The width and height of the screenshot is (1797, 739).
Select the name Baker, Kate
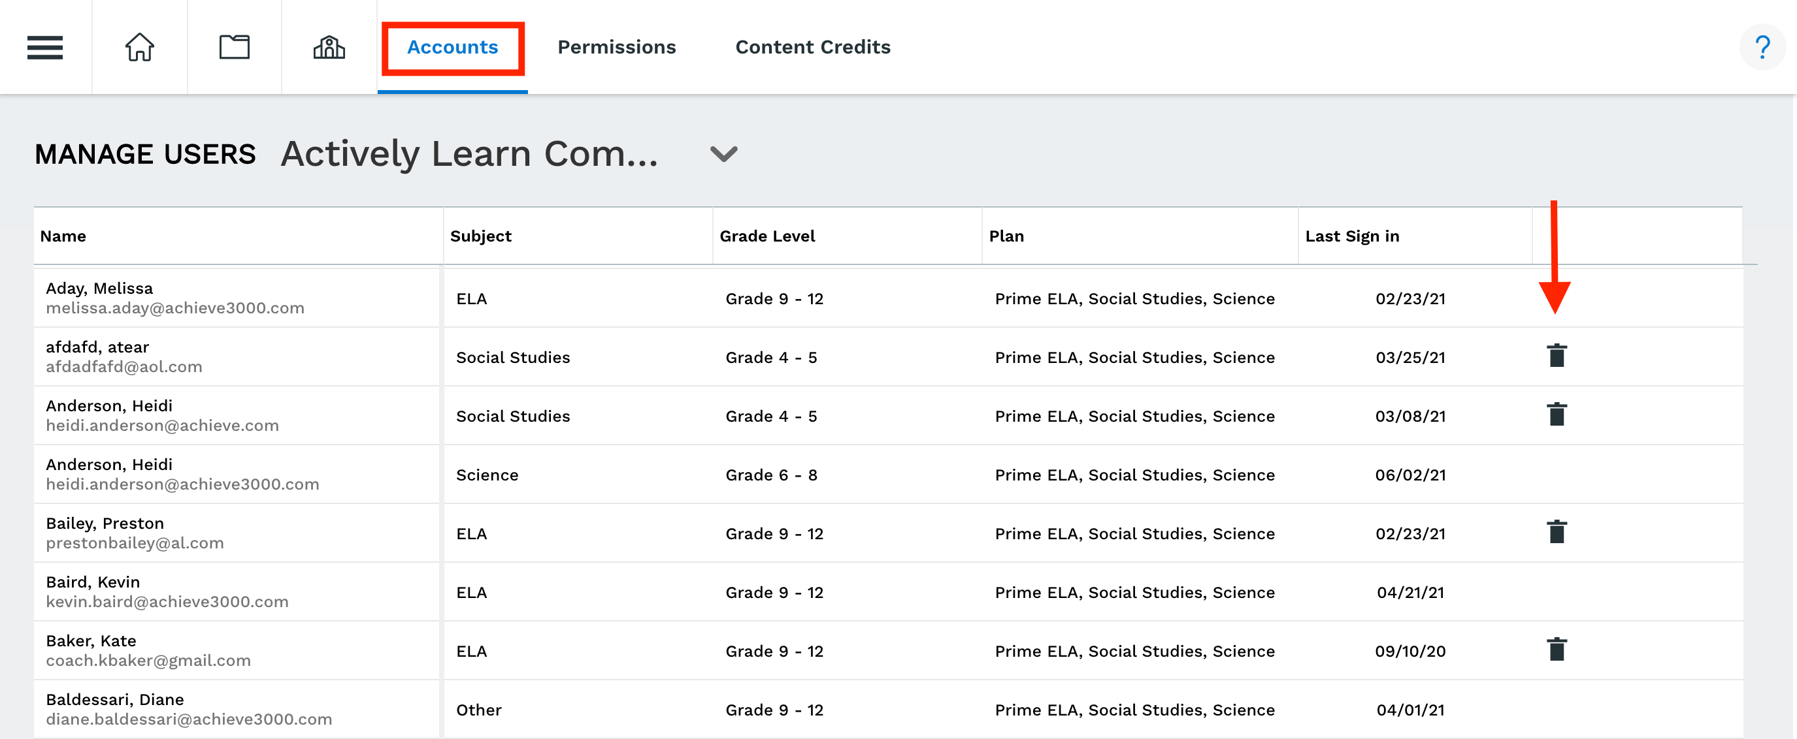click(91, 640)
